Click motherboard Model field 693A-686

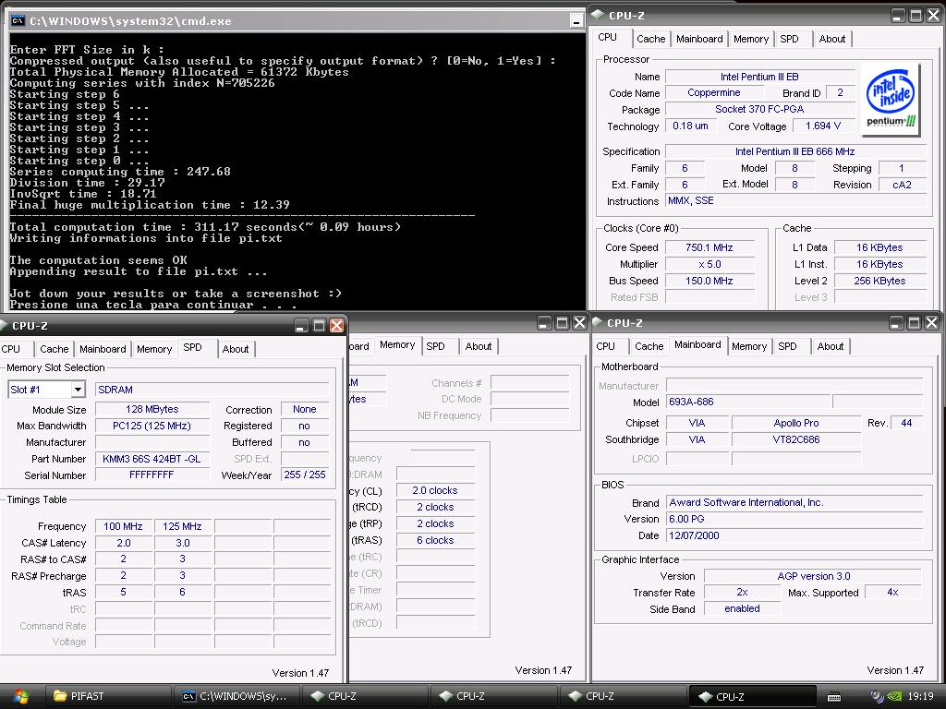748,403
